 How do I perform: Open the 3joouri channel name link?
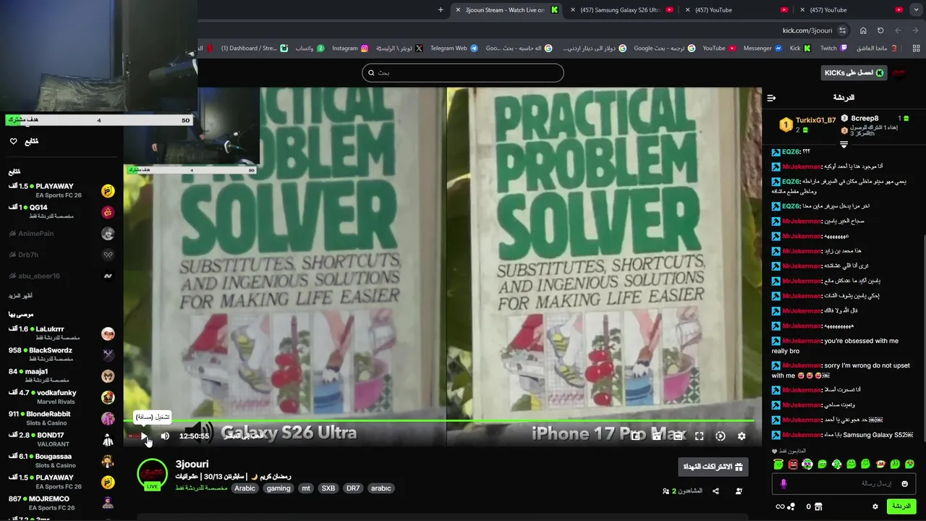192,464
